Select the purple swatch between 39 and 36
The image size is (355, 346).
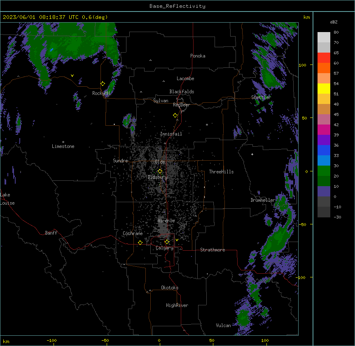324,140
